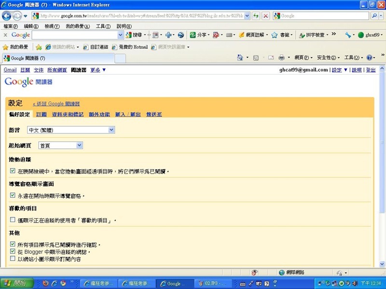Enable only show followed users' liked items

point(13,220)
